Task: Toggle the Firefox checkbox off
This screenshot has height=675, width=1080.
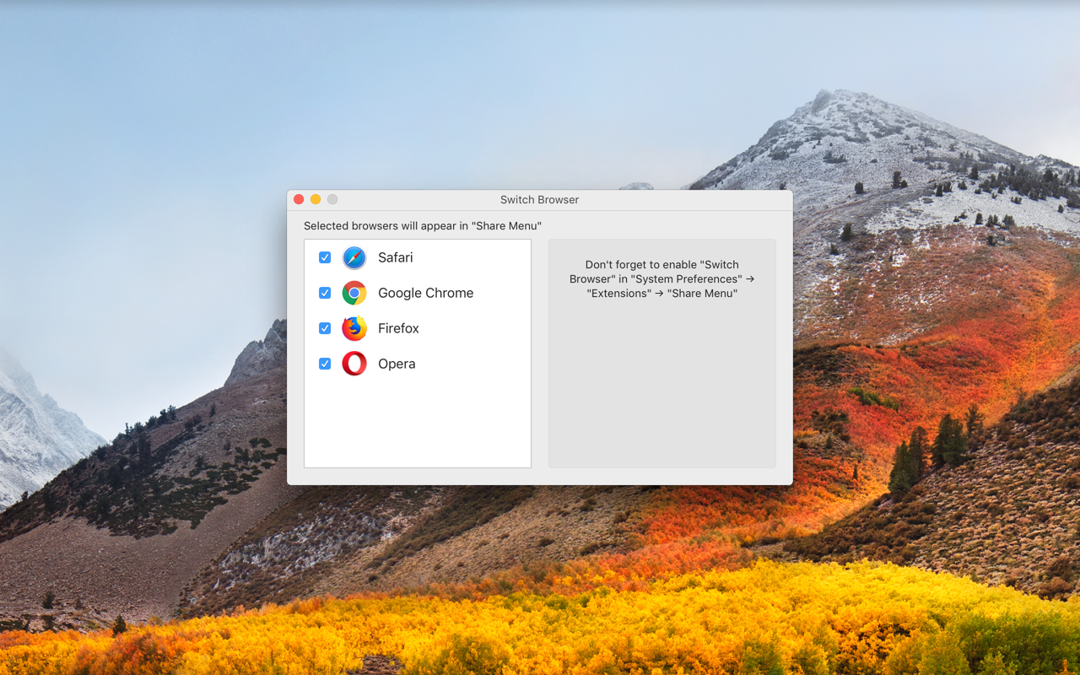Action: (x=324, y=328)
